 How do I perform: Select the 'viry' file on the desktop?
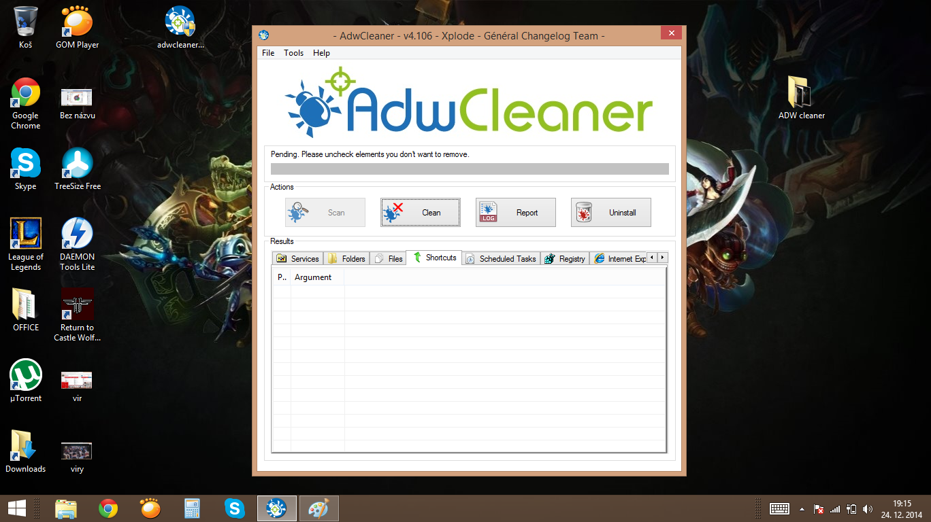click(77, 457)
